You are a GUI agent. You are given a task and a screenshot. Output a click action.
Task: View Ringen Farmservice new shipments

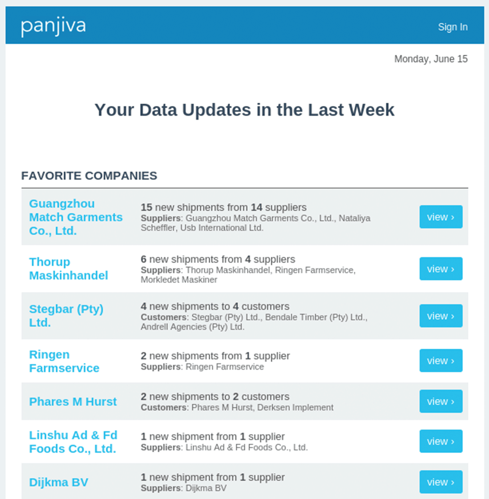441,361
